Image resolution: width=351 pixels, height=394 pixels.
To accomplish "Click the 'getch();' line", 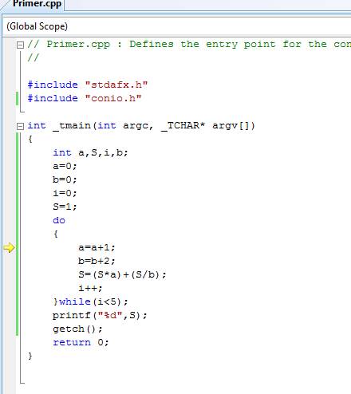I will pyautogui.click(x=77, y=329).
